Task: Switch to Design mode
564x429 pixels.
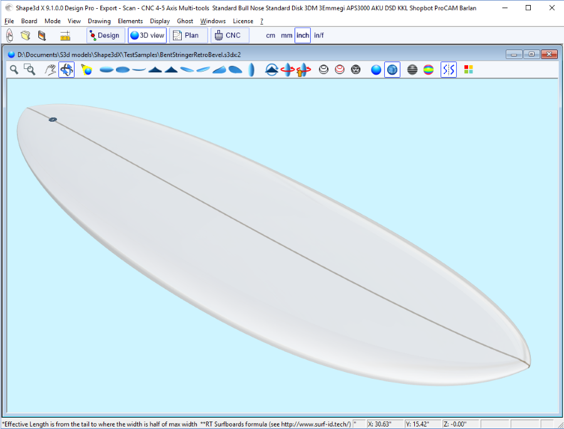Action: pos(104,36)
